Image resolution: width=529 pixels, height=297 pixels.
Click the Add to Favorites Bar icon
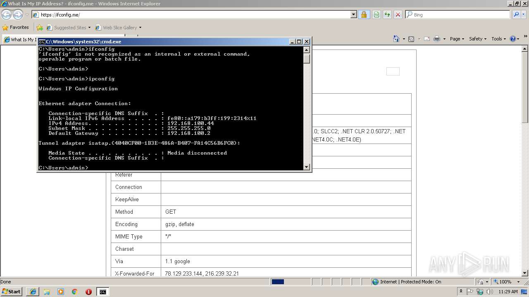[40, 28]
